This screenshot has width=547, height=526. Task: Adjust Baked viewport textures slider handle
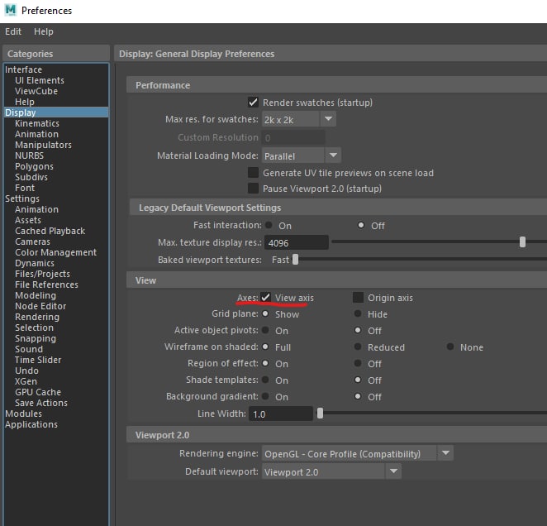point(296,260)
